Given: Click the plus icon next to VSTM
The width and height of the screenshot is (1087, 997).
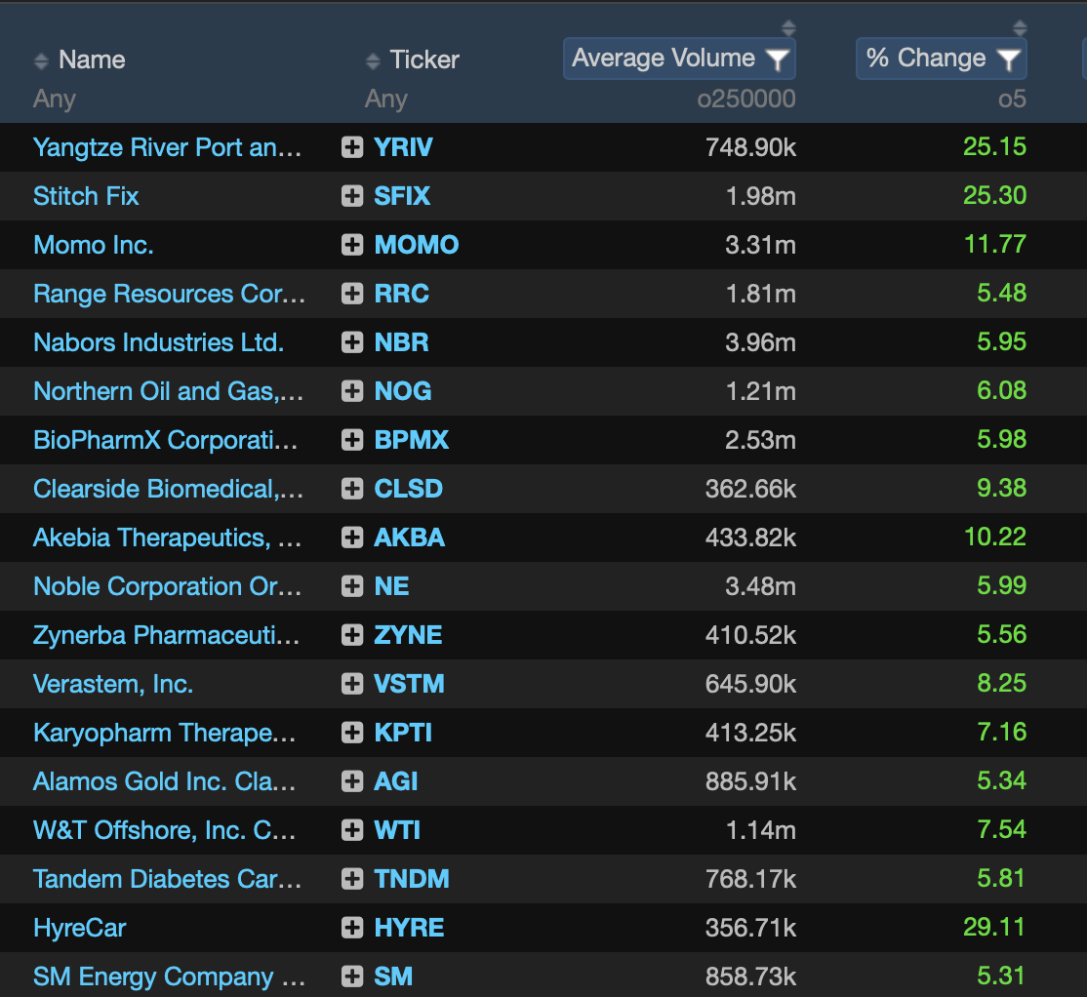Looking at the screenshot, I should point(352,684).
